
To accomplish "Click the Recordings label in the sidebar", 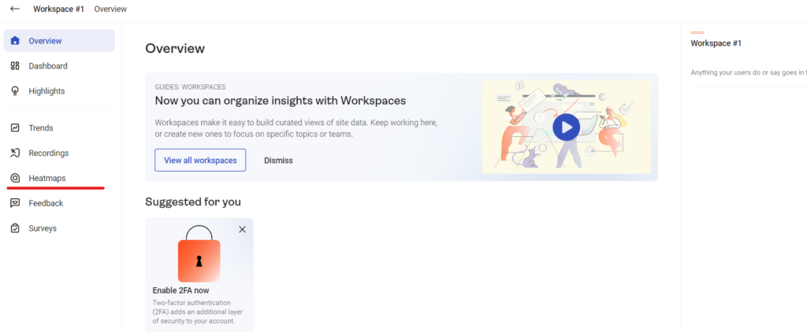I will tap(49, 153).
